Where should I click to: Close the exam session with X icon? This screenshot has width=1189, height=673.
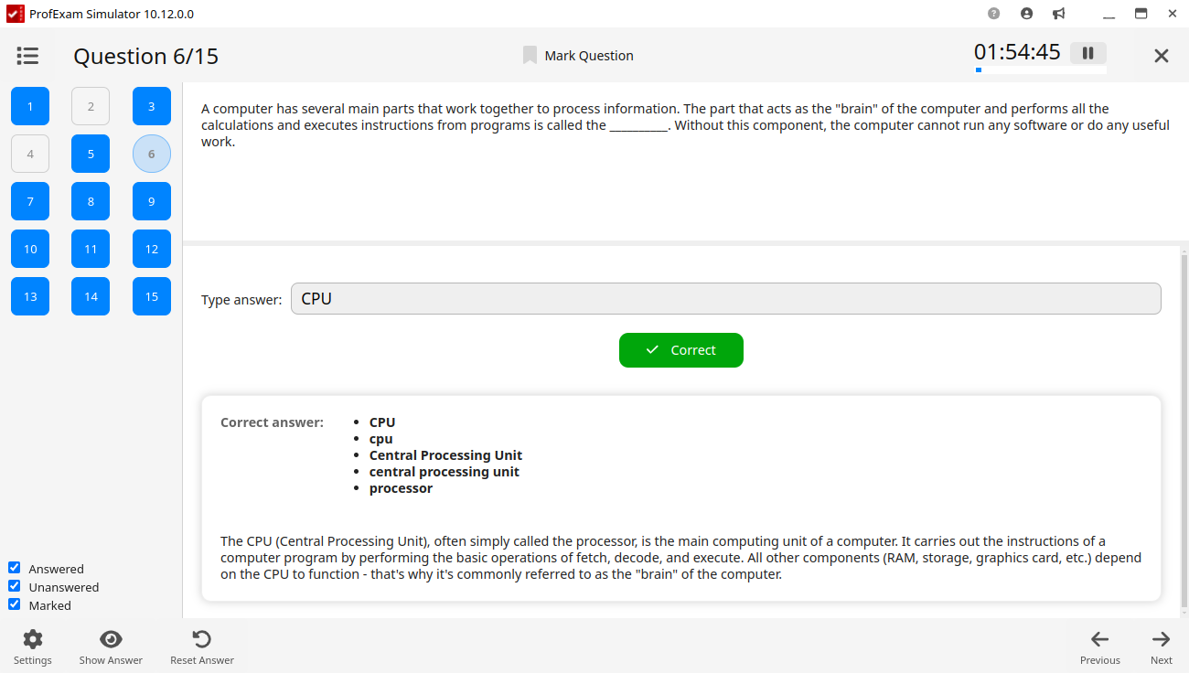1161,56
